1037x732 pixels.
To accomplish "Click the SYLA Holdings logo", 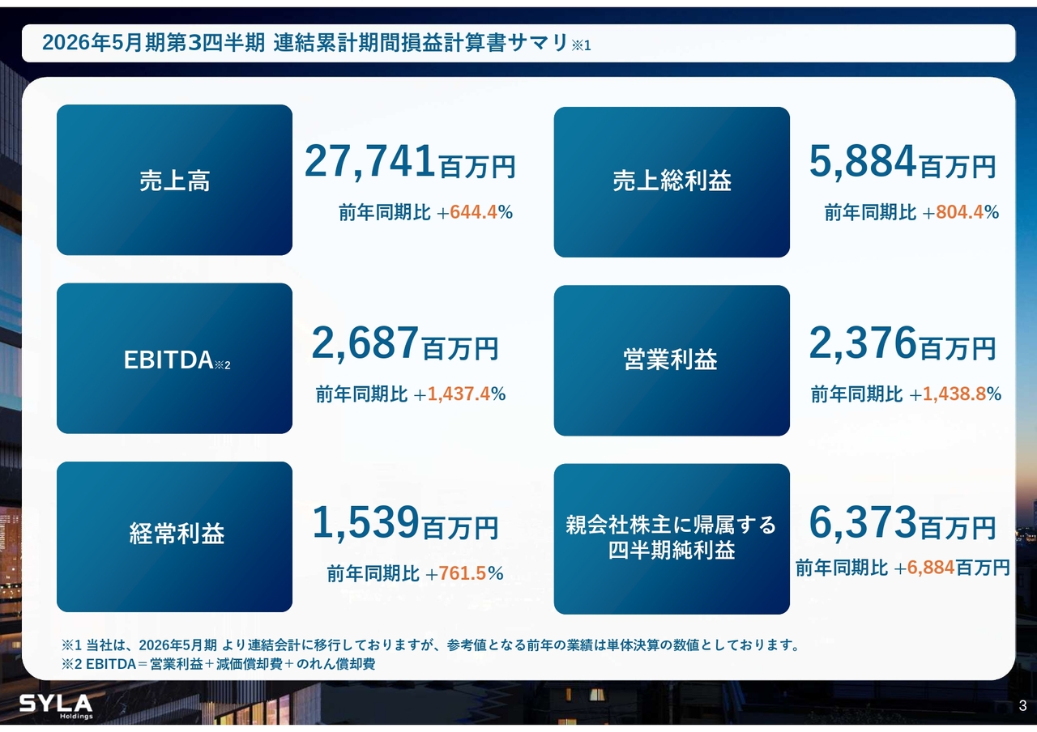I will coord(56,704).
